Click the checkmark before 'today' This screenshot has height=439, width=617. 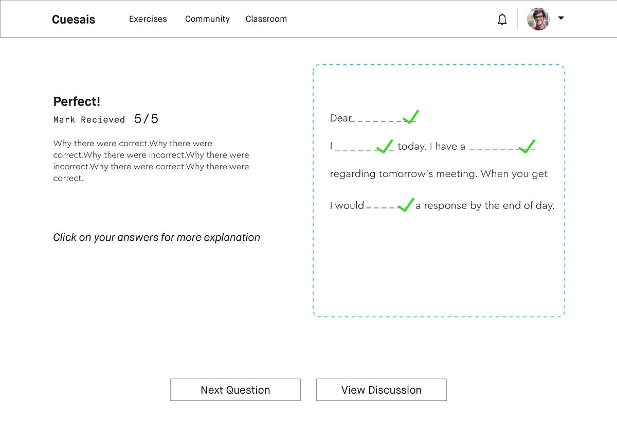click(x=385, y=147)
